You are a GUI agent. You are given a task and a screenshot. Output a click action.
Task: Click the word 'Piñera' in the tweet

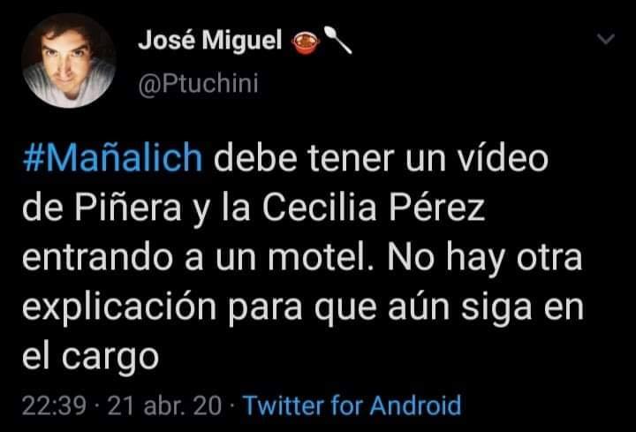(128, 208)
